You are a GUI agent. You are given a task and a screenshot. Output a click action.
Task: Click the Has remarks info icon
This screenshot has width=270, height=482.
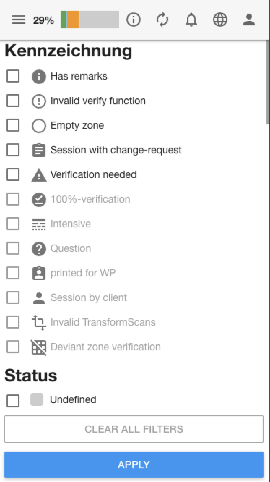click(x=39, y=77)
